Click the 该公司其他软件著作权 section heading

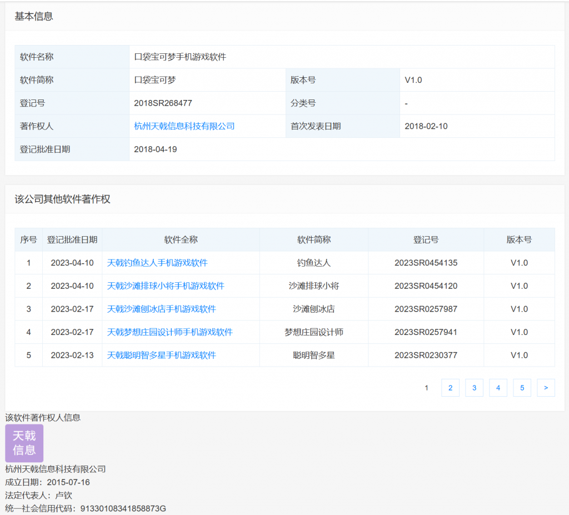(x=62, y=199)
